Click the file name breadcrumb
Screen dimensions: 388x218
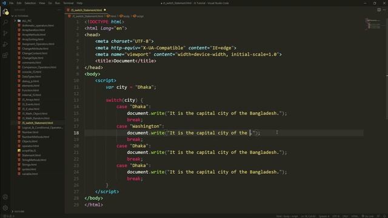click(x=85, y=16)
